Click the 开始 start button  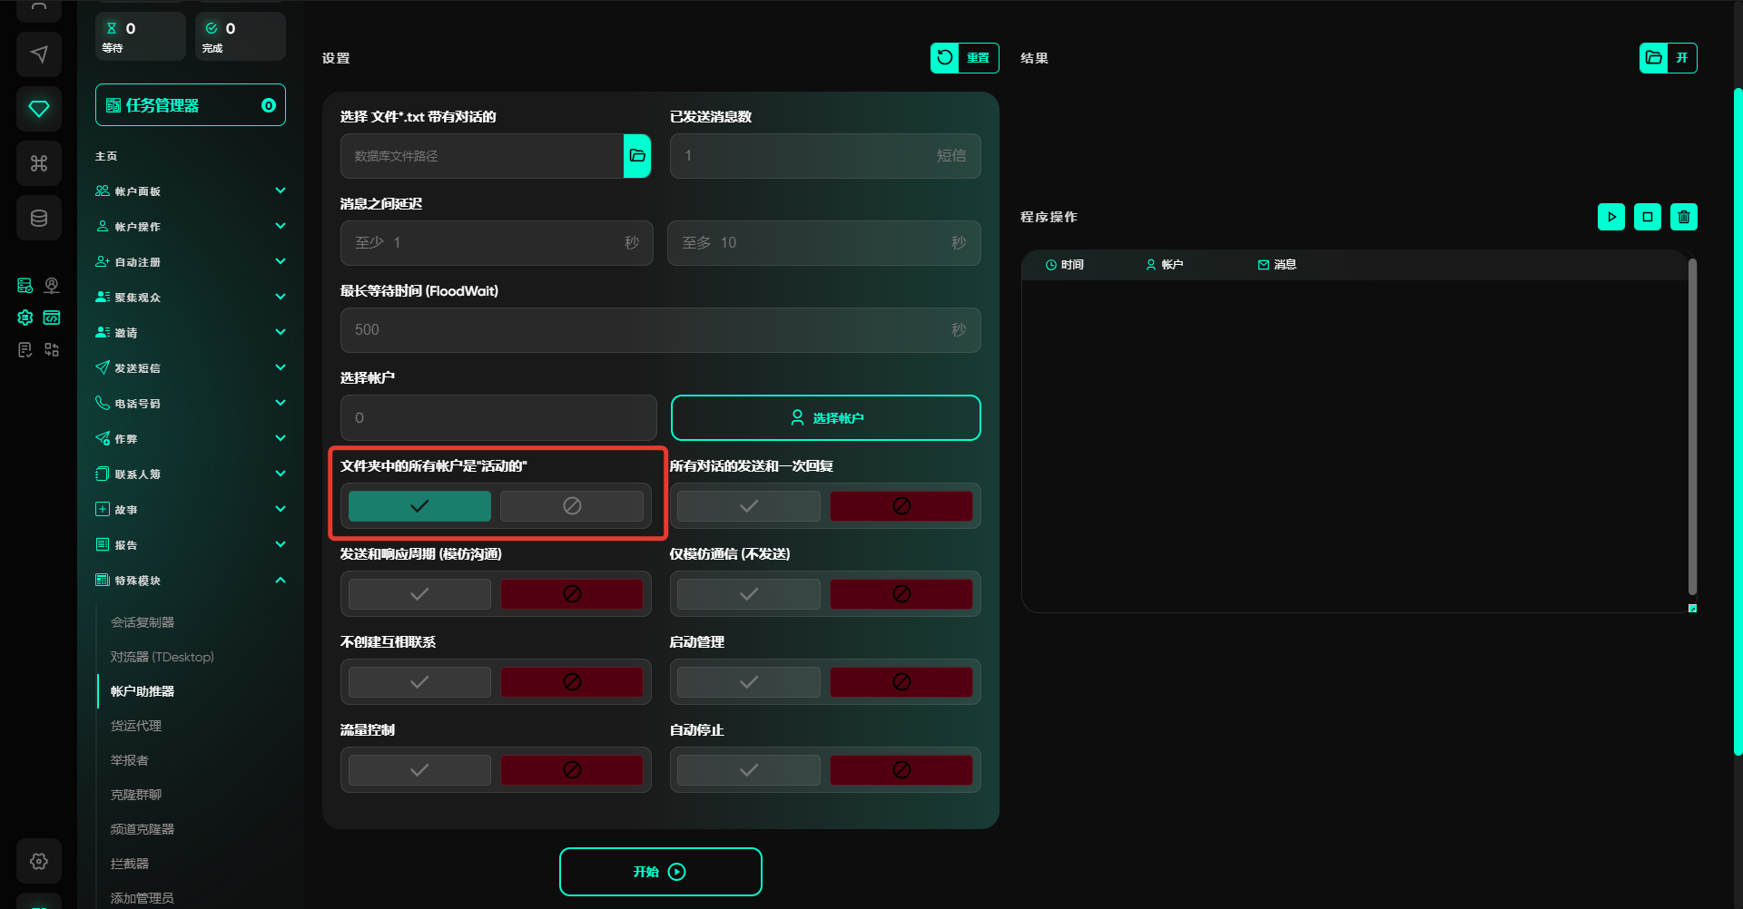click(660, 872)
